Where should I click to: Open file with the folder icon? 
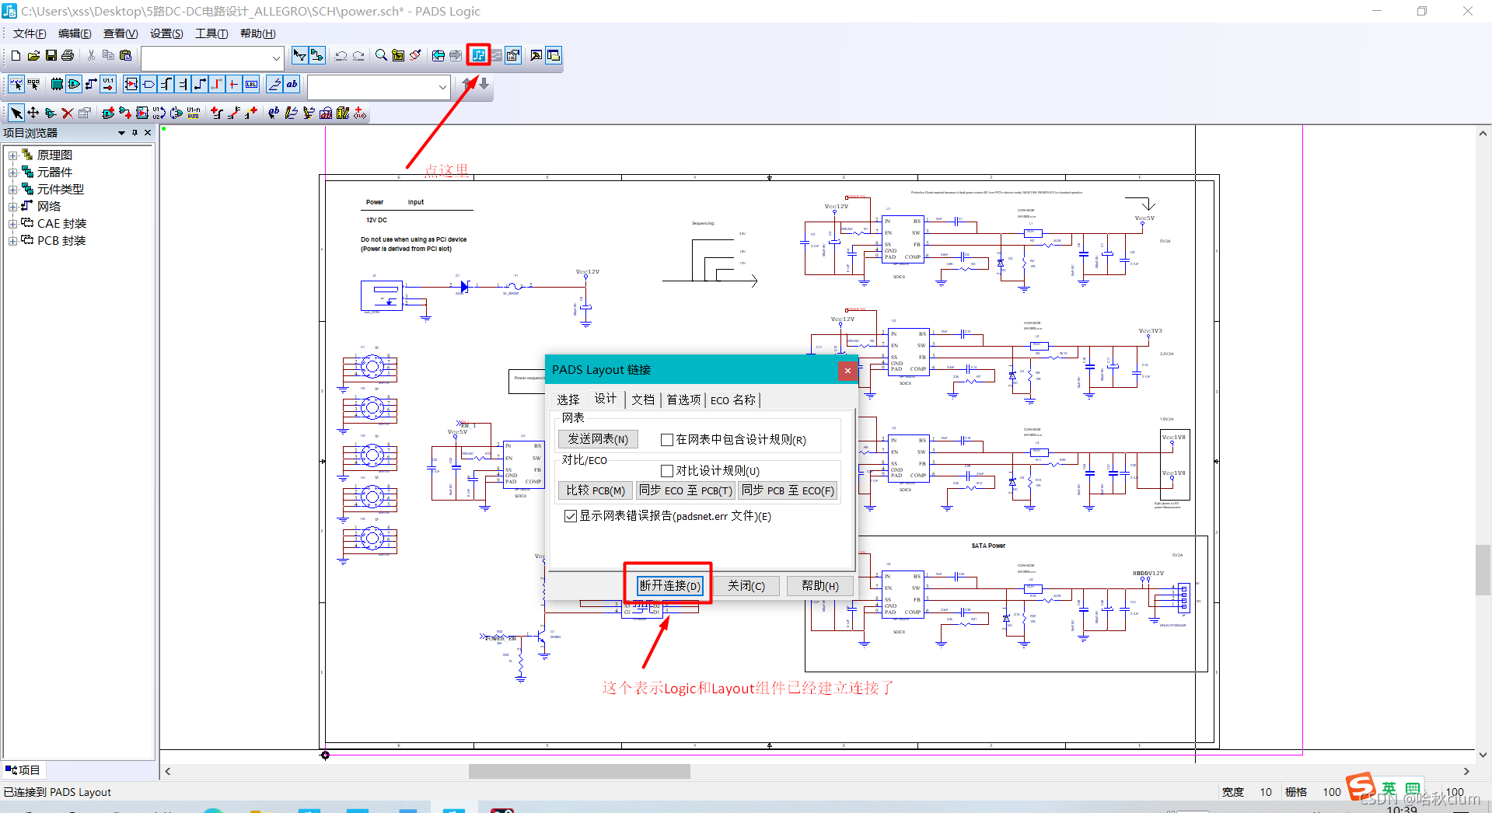(x=33, y=55)
